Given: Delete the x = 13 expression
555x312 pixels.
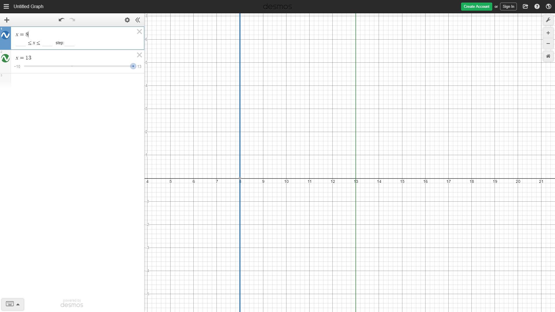Looking at the screenshot, I should point(139,55).
